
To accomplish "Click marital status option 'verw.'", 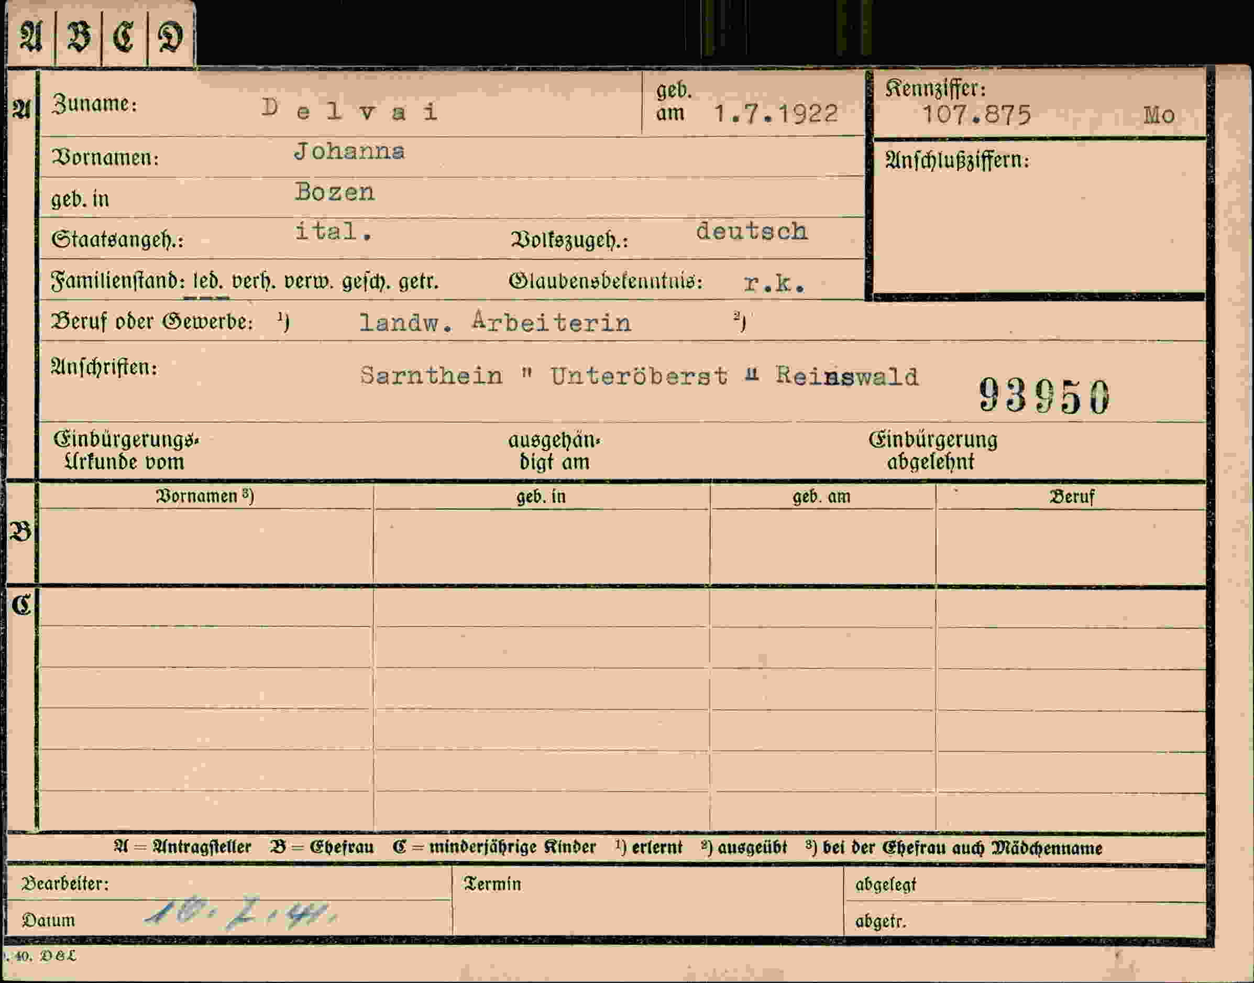I will click(309, 282).
